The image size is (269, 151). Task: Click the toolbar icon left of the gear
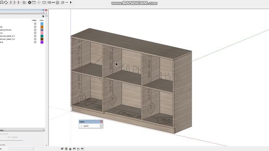24,3
